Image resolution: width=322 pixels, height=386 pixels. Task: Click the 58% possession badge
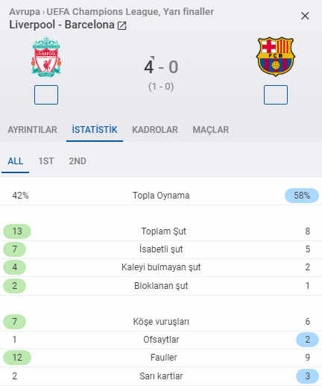(x=302, y=196)
